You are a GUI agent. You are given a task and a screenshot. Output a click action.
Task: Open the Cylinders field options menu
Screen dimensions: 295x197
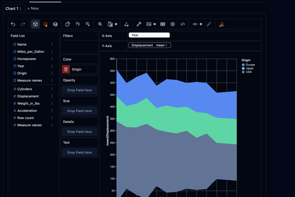pyautogui.click(x=52, y=89)
